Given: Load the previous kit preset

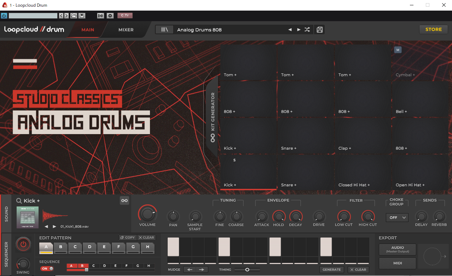Looking at the screenshot, I should click(290, 30).
